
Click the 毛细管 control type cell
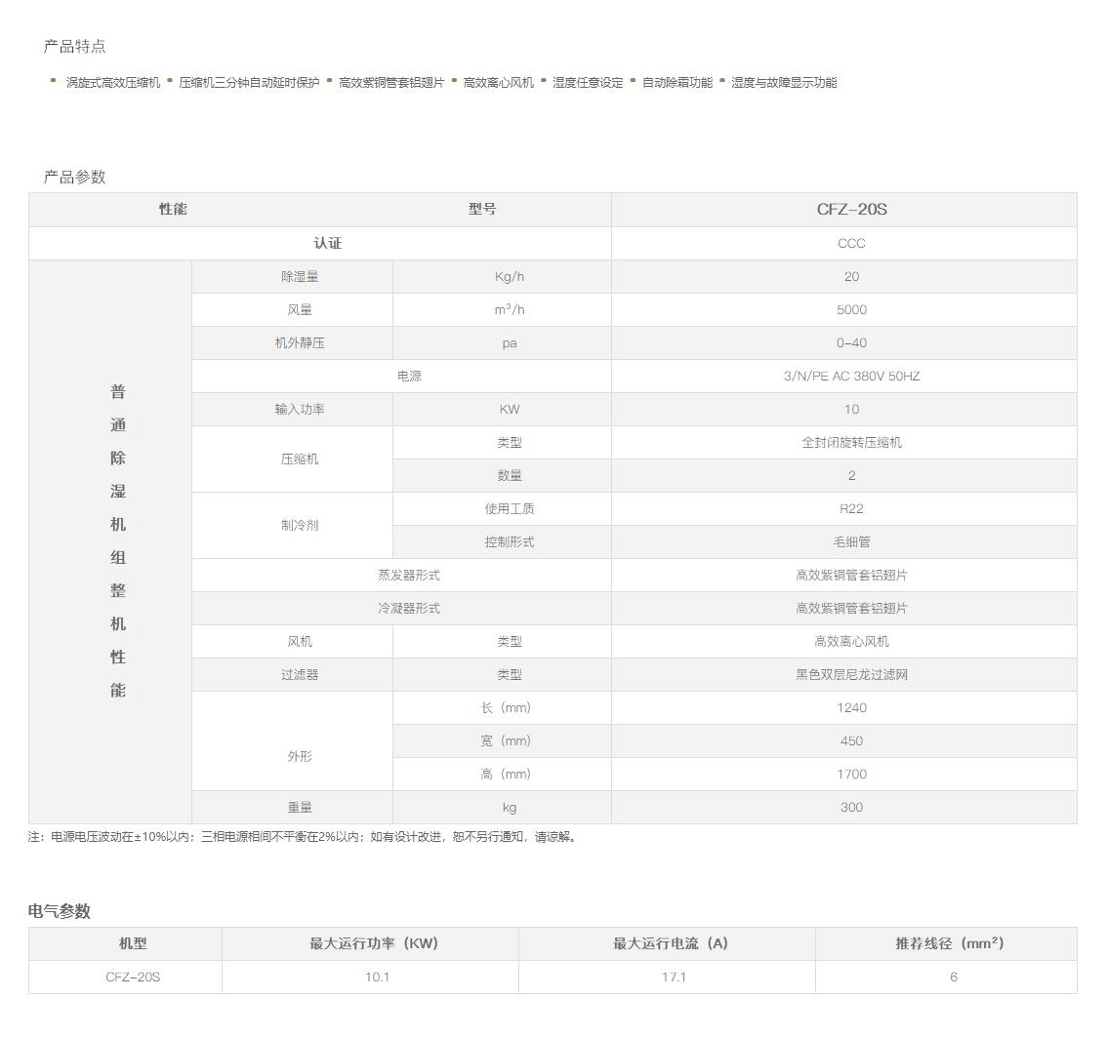(x=851, y=542)
